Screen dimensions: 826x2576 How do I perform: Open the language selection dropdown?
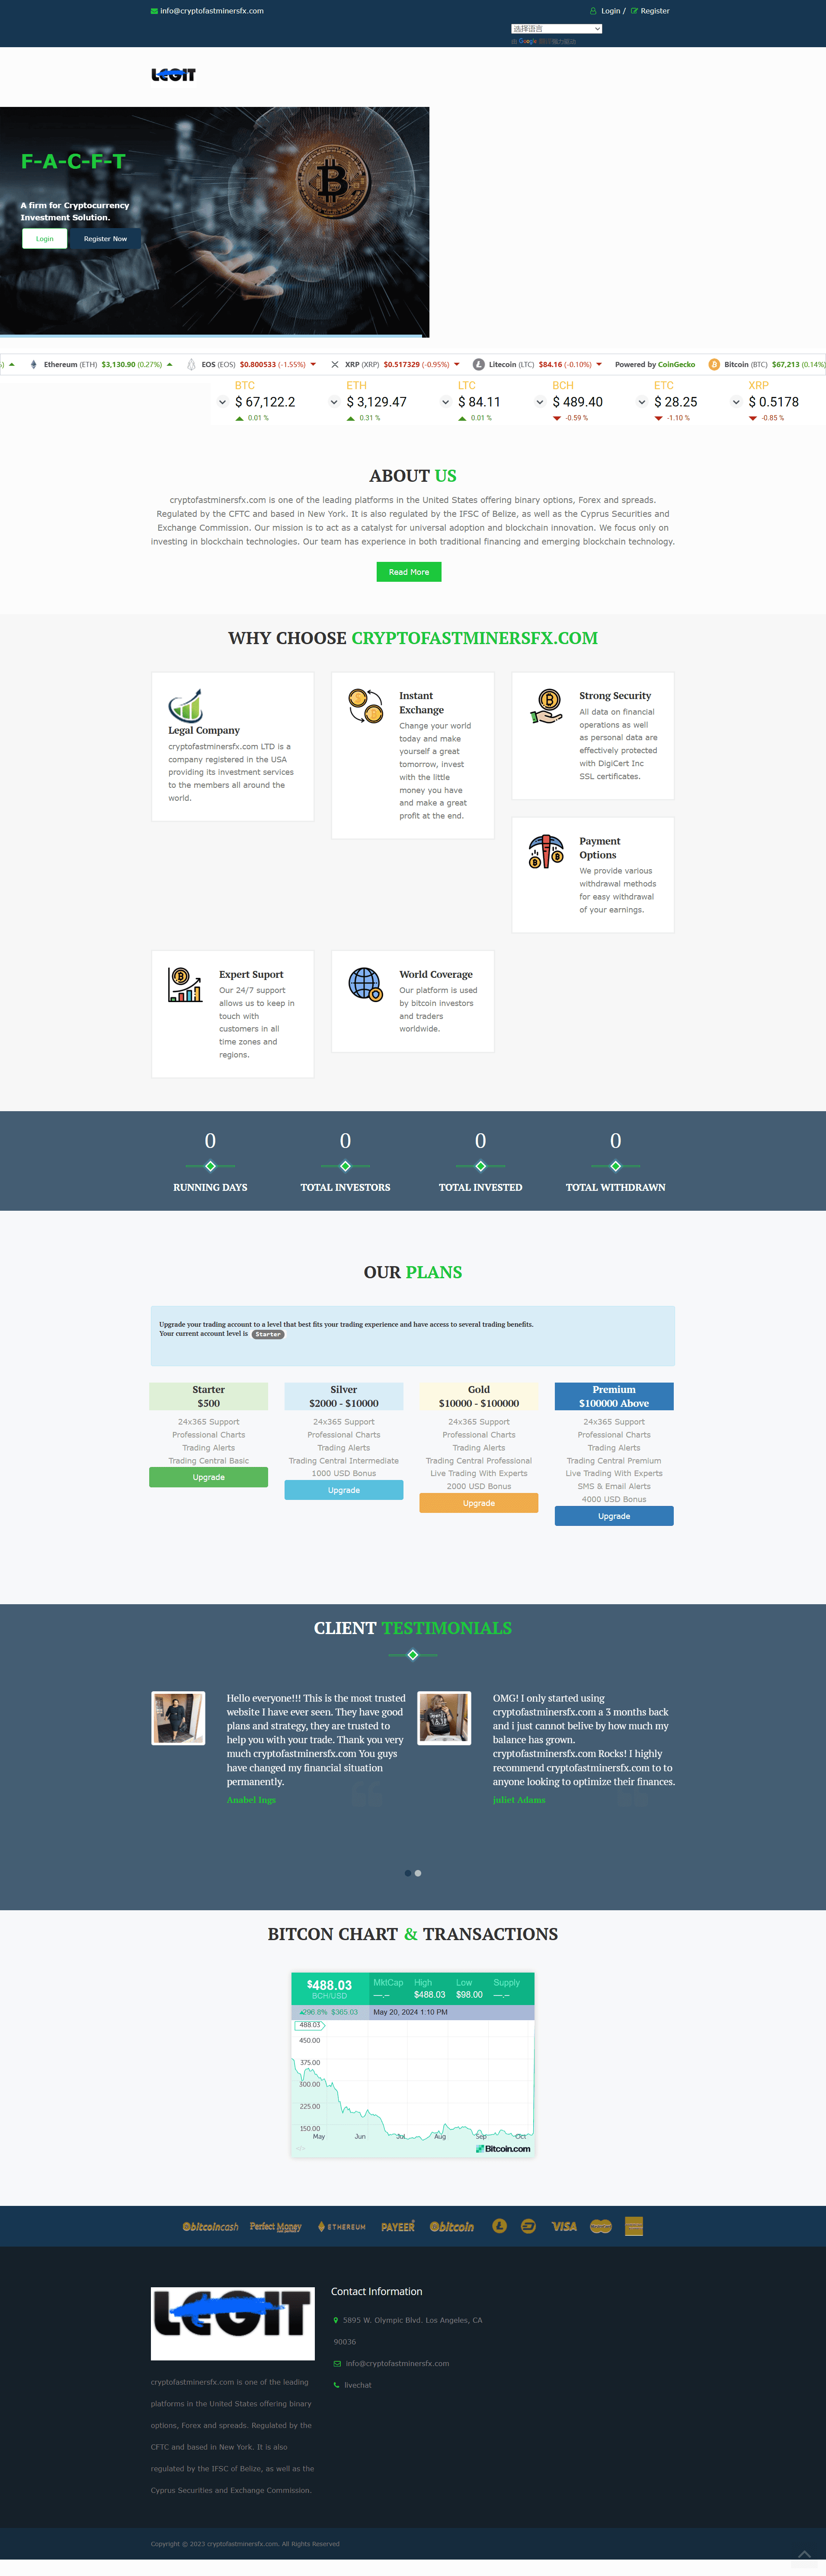click(x=556, y=29)
